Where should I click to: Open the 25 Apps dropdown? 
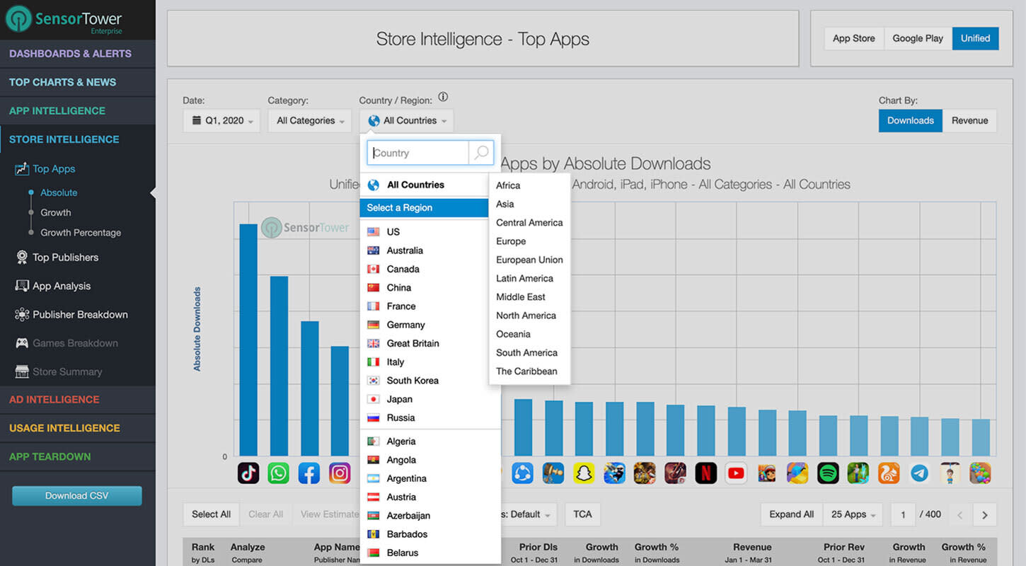[x=852, y=514]
